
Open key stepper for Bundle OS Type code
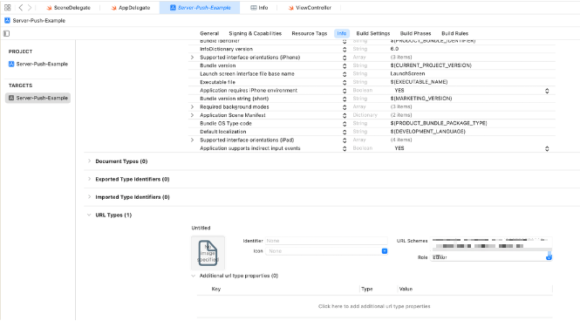(345, 124)
